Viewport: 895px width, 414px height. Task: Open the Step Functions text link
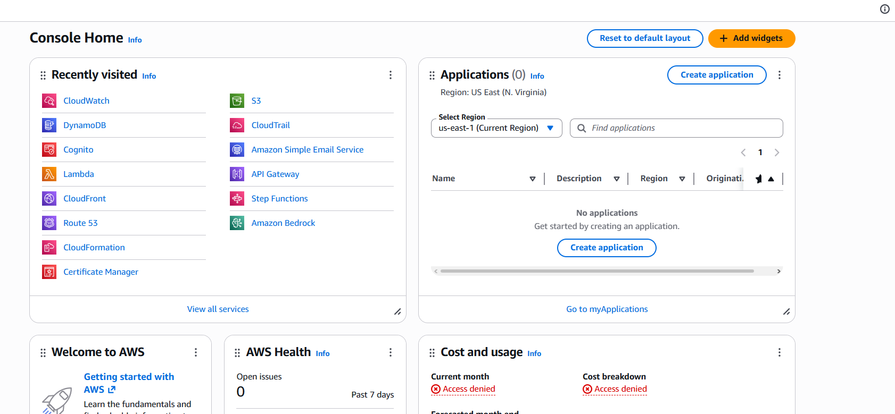[280, 199]
